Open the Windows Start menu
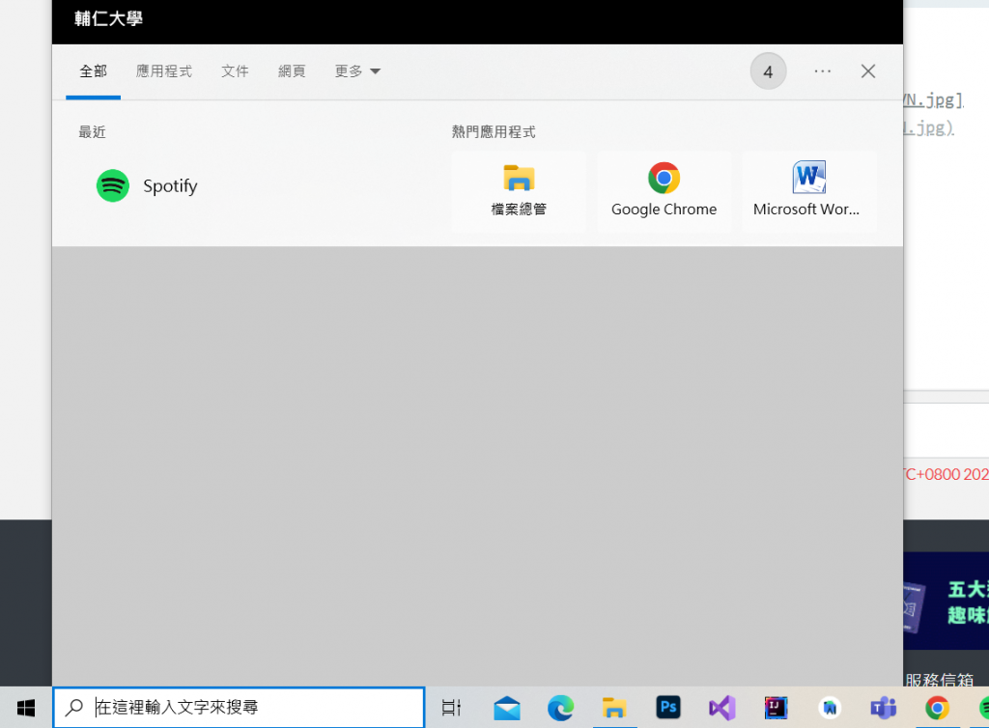 point(26,708)
